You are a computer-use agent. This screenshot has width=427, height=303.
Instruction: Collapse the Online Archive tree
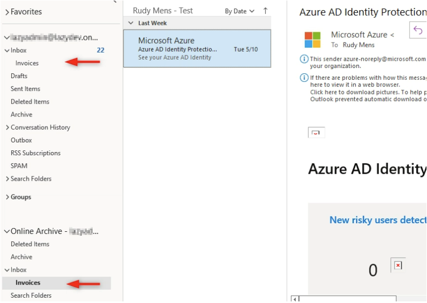coord(7,231)
